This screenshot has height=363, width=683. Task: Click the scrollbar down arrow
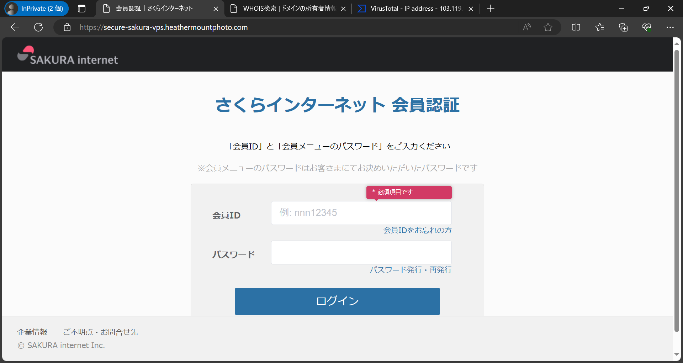pyautogui.click(x=677, y=354)
